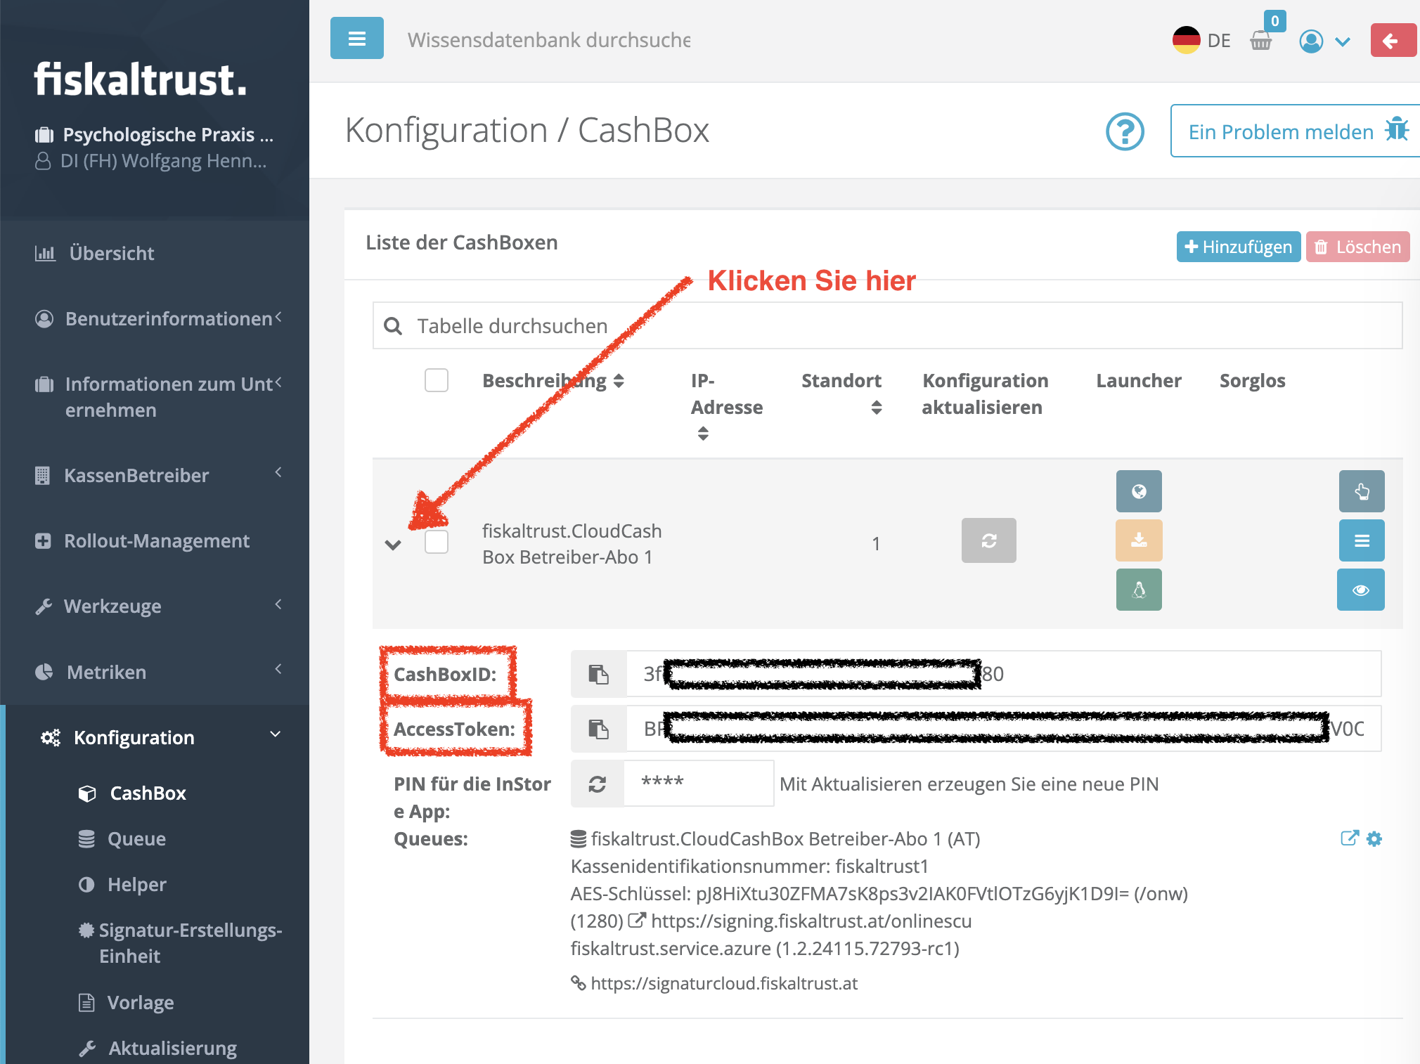Regenerate the InStore App PIN

(x=598, y=784)
